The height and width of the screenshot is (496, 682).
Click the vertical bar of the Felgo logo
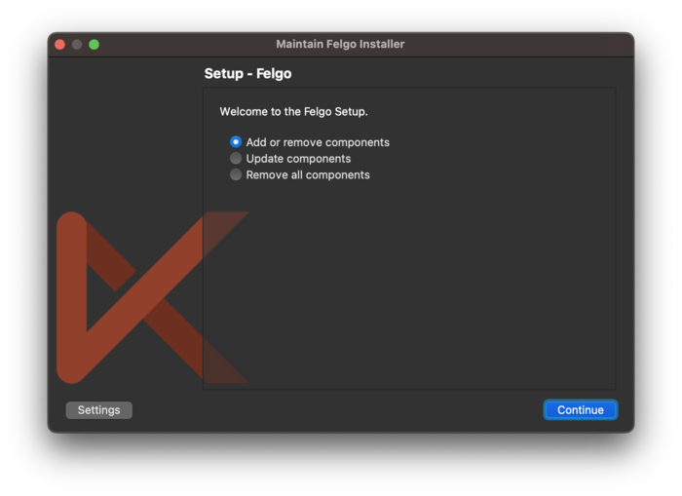tap(72, 297)
